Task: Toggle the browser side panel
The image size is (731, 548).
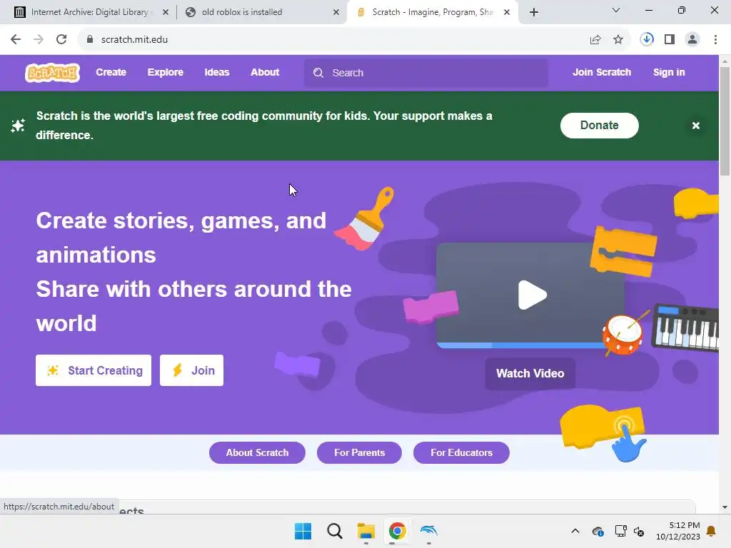Action: pos(670,40)
